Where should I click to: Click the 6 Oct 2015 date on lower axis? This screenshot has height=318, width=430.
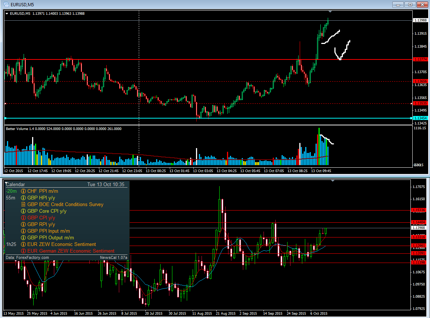[319, 313]
